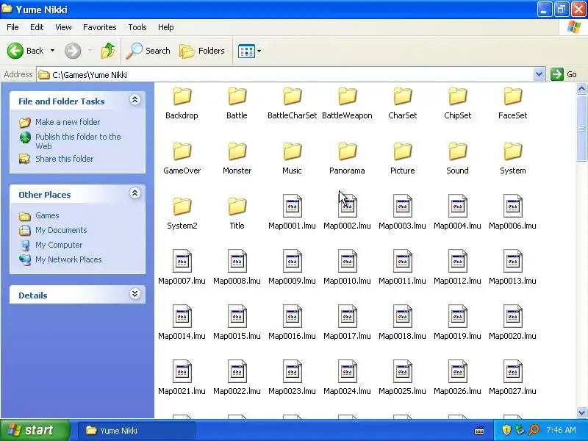
Task: Click the Back navigation button
Action: [25, 51]
